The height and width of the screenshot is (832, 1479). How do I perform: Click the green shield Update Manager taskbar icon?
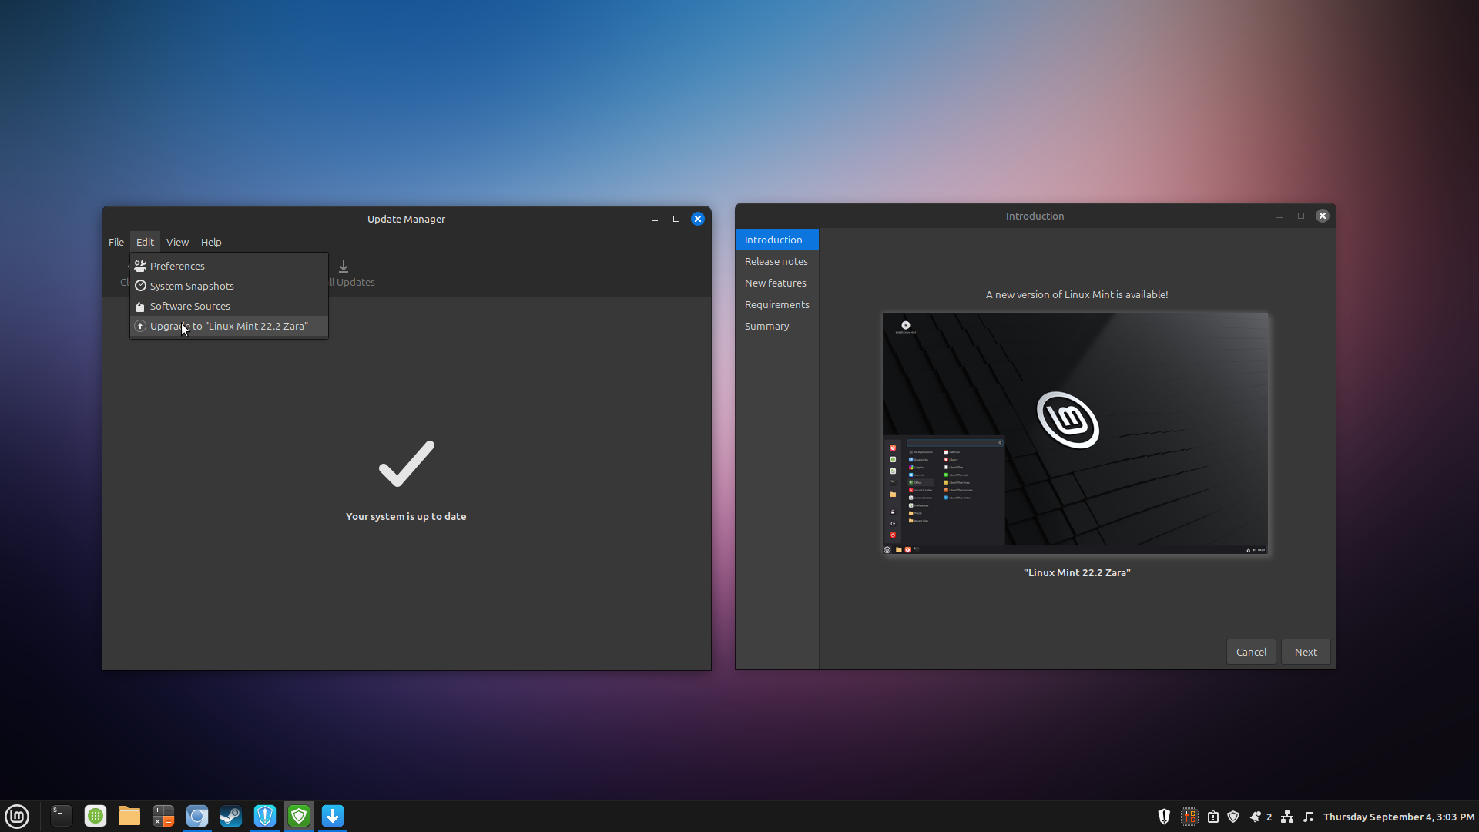299,816
